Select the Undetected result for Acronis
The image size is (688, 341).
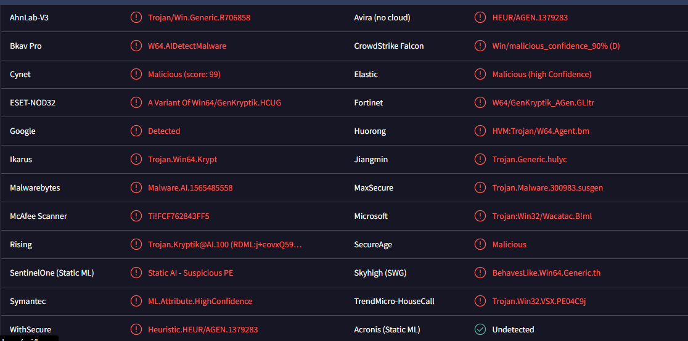(513, 329)
